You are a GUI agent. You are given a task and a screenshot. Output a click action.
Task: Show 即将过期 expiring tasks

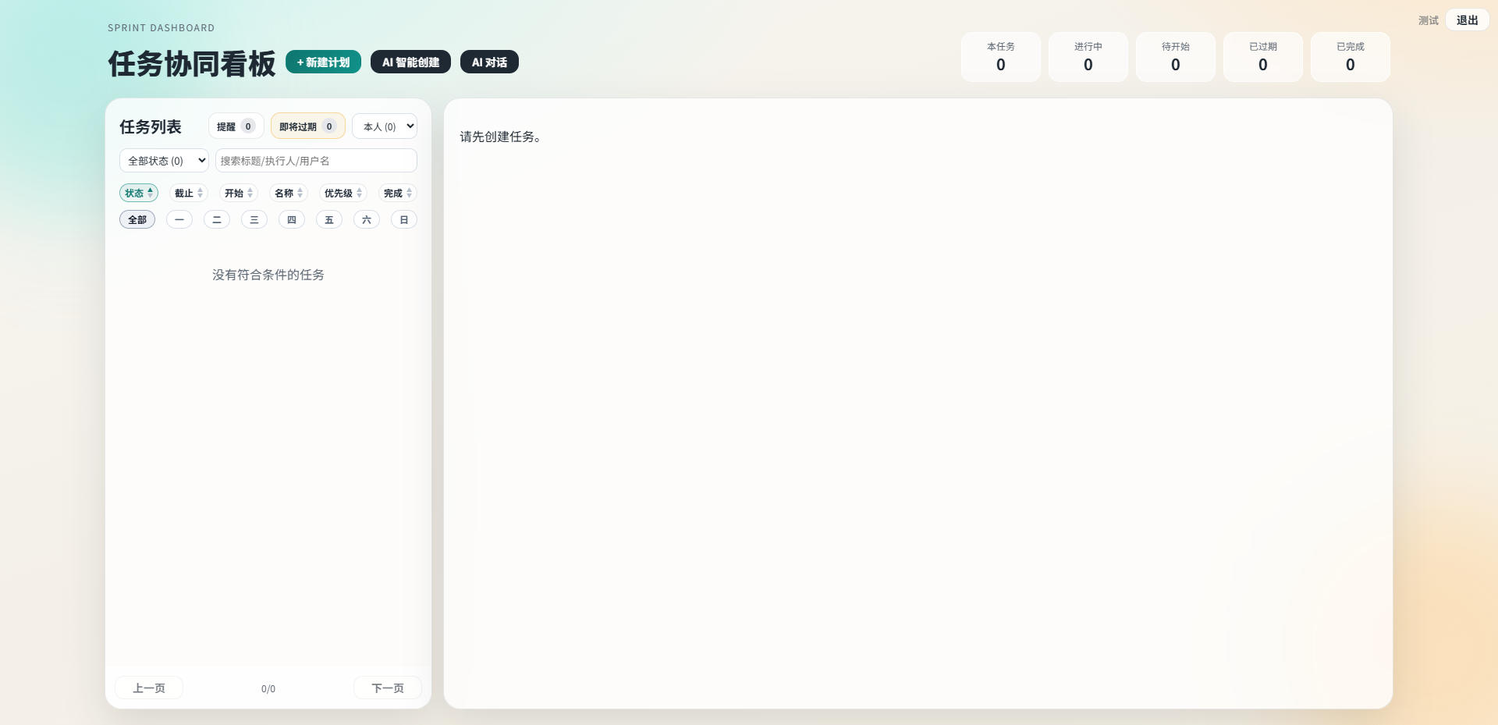[307, 126]
